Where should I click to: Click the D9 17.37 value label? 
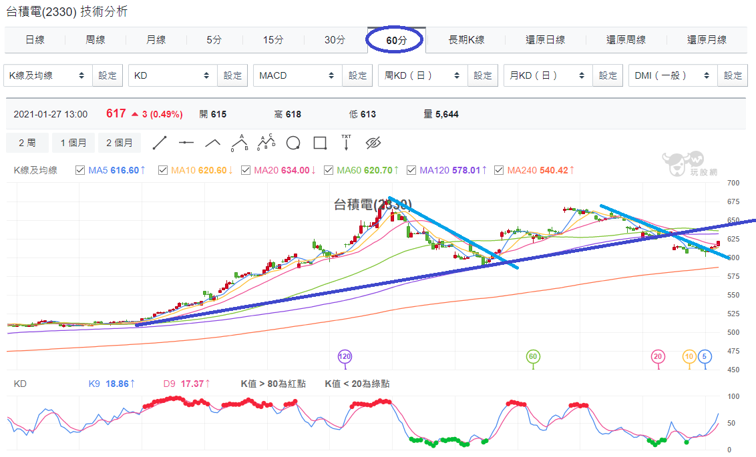pyautogui.click(x=186, y=384)
